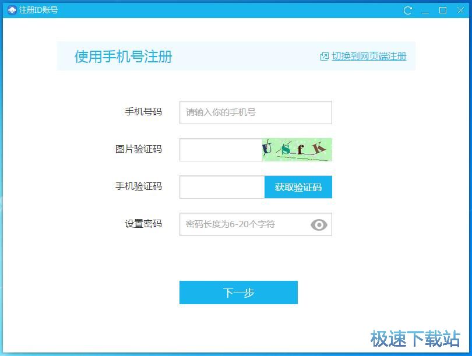Toggle password visibility eye icon
Screen dimensions: 472x356
319,224
